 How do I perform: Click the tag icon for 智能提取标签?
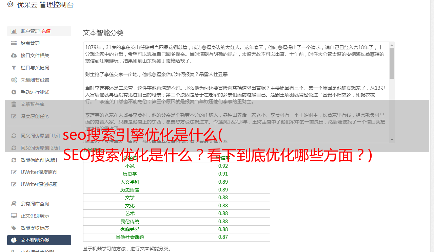[14, 228]
